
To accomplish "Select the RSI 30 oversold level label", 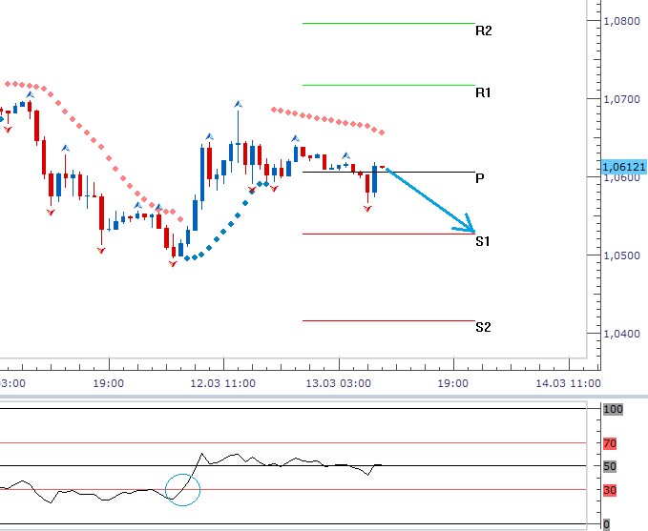I will pos(610,490).
